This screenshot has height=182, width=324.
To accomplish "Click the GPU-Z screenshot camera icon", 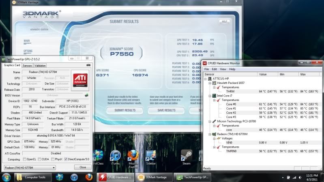I will [x=88, y=65].
